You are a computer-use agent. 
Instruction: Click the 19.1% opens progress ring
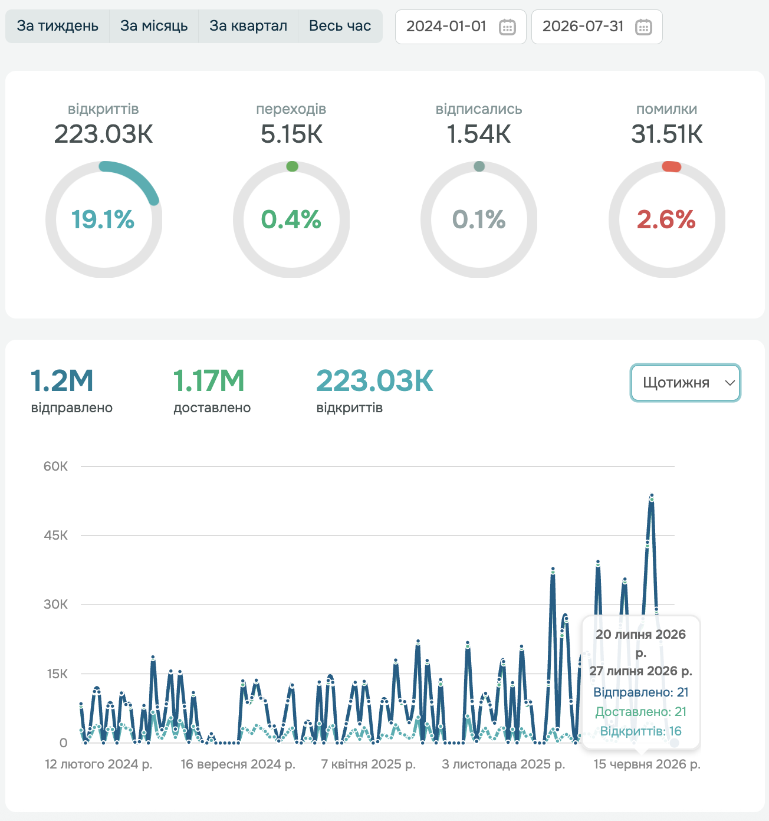[x=103, y=219]
